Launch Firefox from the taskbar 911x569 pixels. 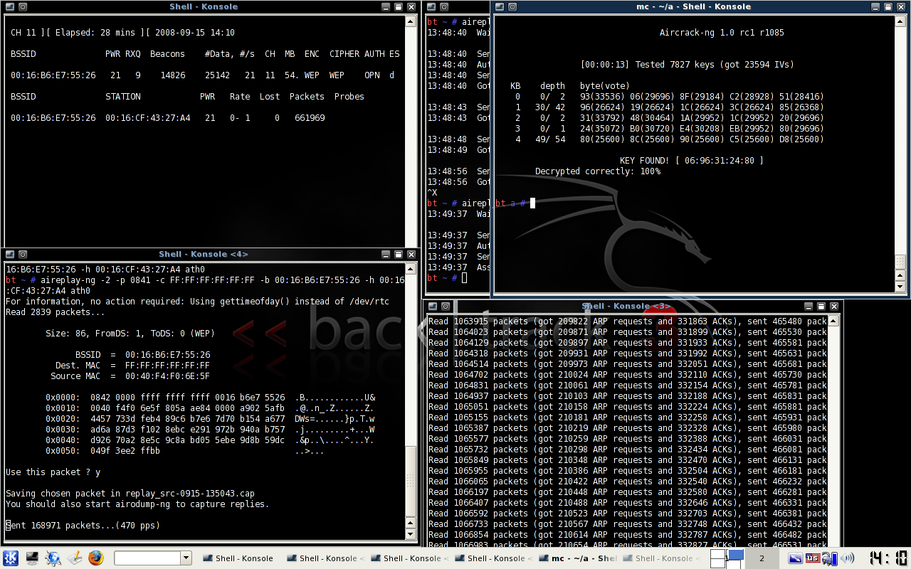(x=96, y=558)
